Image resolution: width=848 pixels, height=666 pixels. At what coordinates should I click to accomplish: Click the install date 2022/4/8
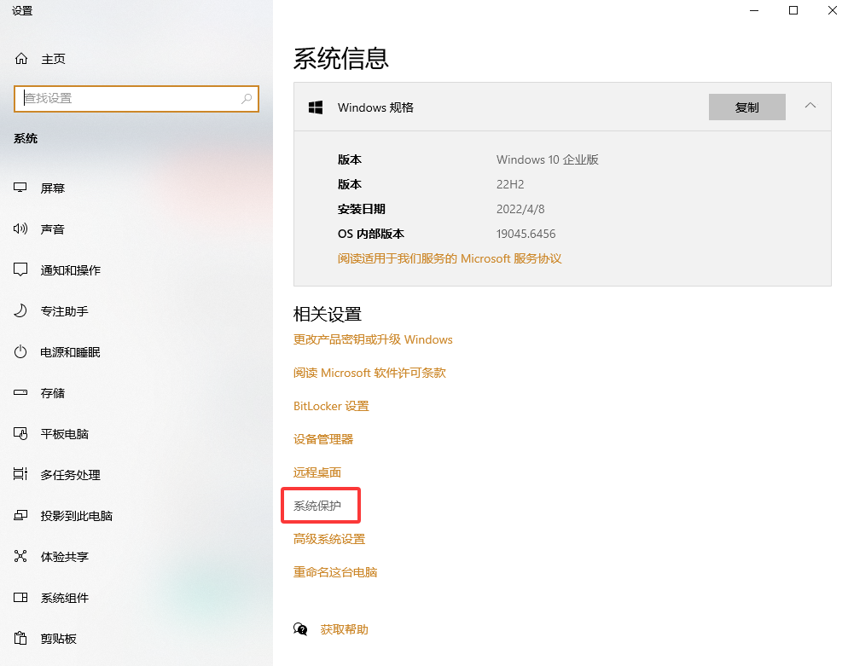tap(520, 209)
